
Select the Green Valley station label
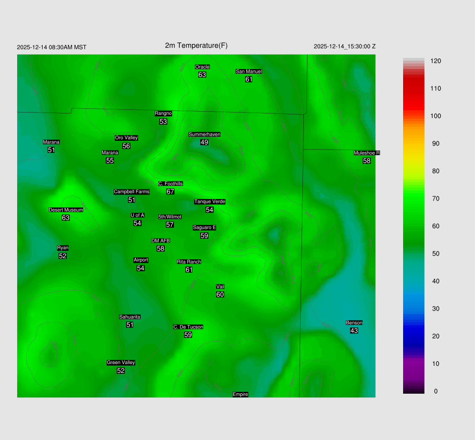point(121,363)
